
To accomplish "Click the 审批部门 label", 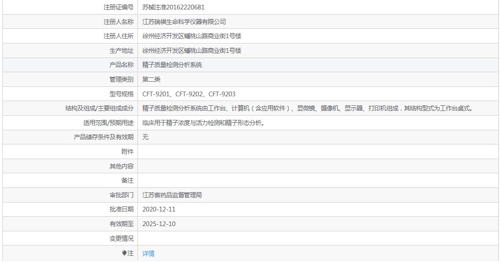I will click(121, 195).
